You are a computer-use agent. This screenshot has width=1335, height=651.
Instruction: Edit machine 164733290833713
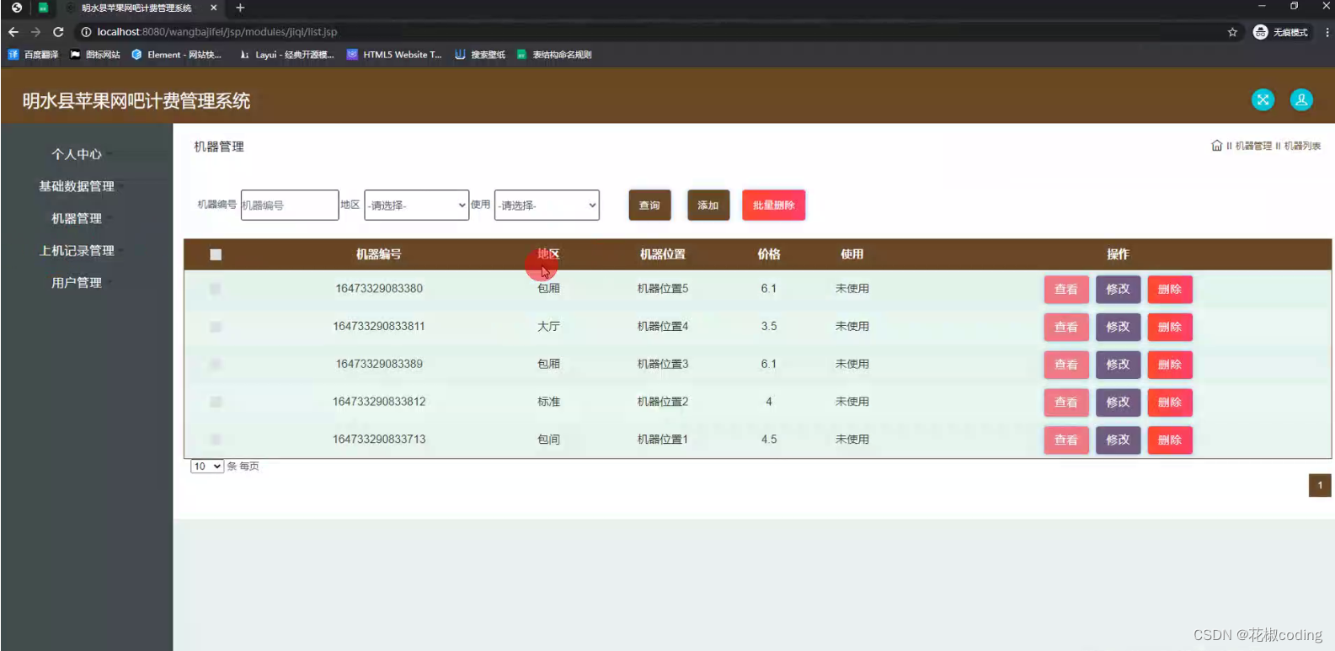point(1118,440)
